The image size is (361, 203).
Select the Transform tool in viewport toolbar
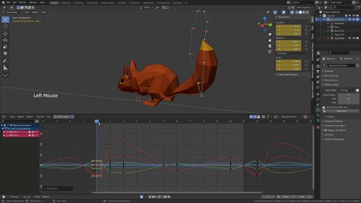coord(5,54)
